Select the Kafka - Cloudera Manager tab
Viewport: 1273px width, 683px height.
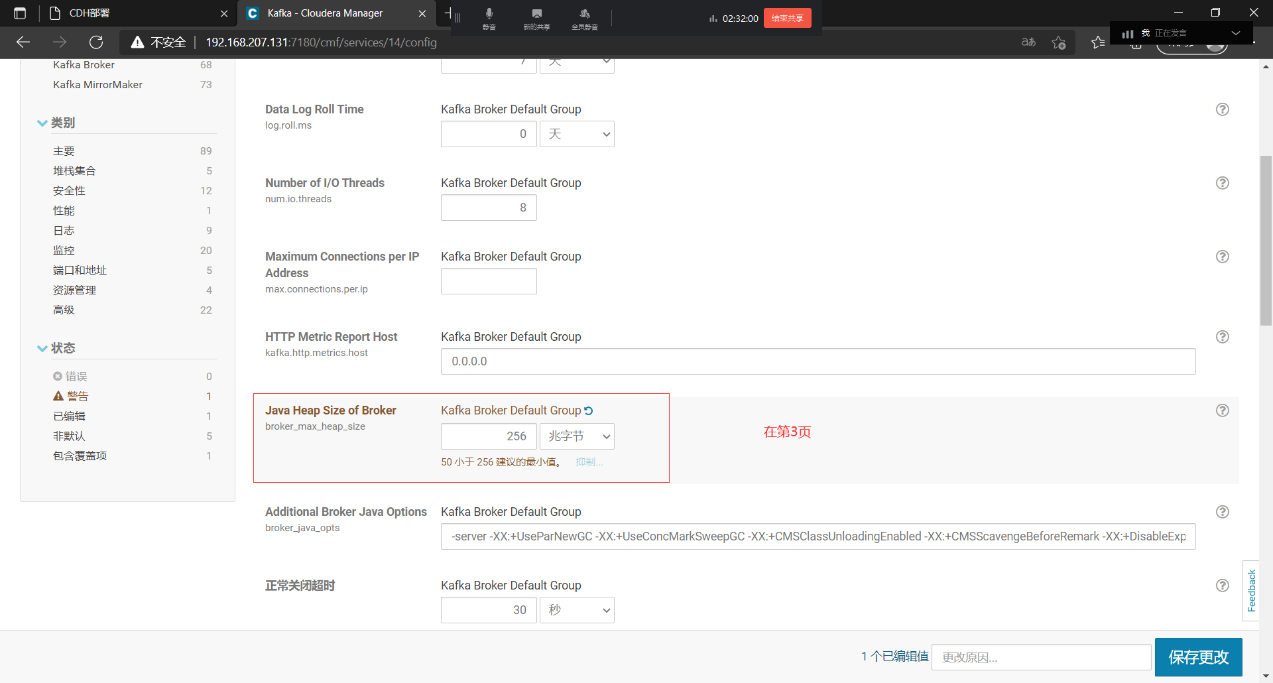tap(336, 13)
